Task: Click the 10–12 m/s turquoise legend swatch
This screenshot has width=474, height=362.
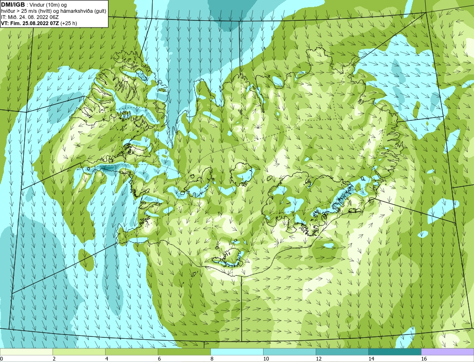Action: [x=290, y=352]
